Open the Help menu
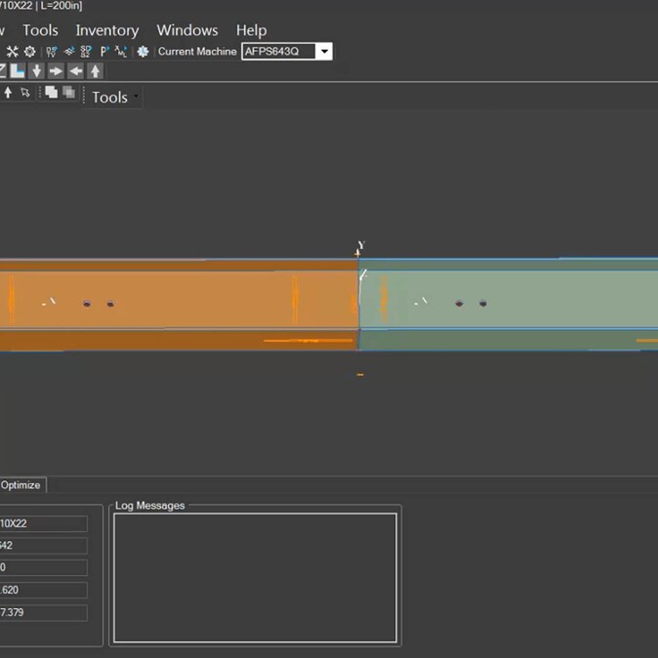The height and width of the screenshot is (658, 658). 251,30
